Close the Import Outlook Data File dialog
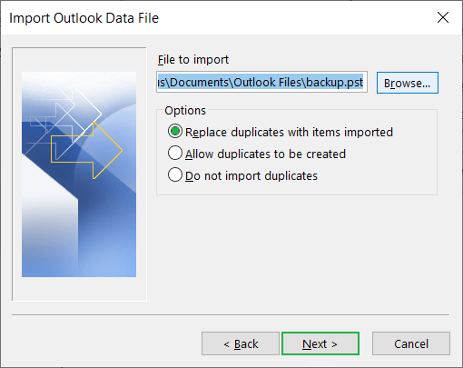This screenshot has width=463, height=368. 443,17
